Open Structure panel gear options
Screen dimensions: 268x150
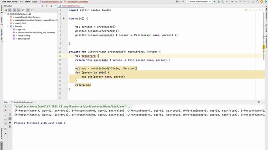click(51, 6)
